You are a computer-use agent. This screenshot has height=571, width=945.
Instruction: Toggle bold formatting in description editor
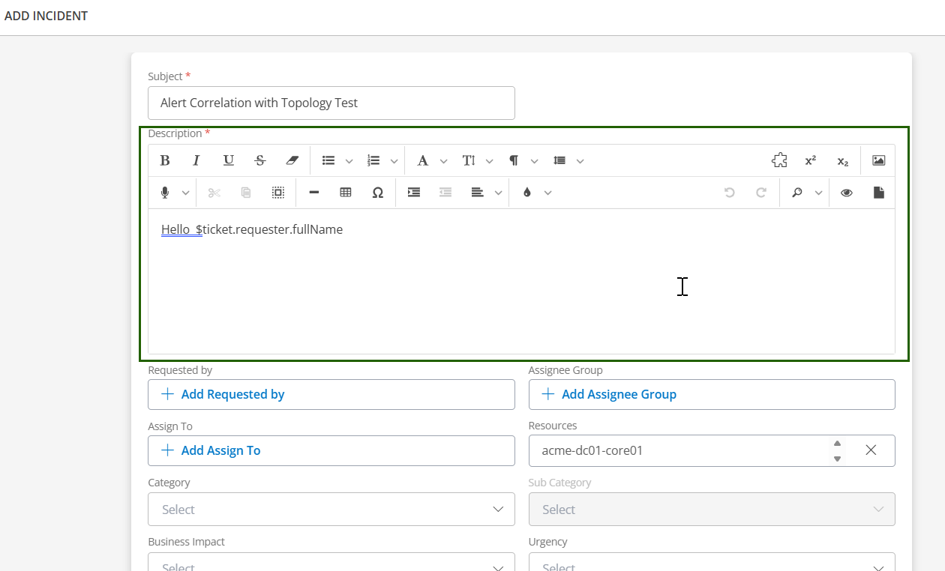tap(165, 160)
